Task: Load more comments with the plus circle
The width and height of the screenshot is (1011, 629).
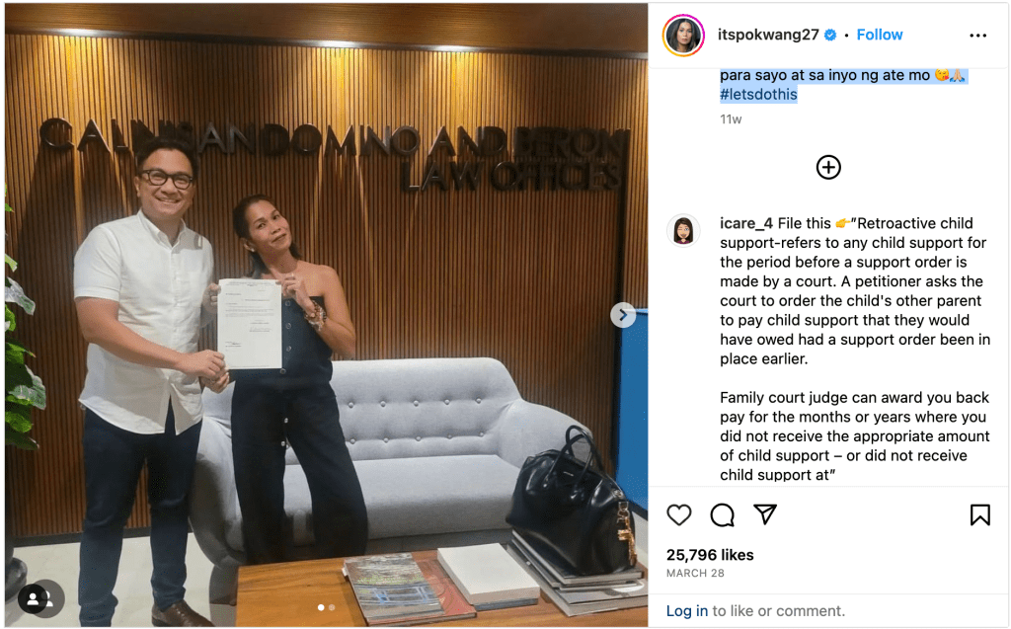Action: click(828, 168)
